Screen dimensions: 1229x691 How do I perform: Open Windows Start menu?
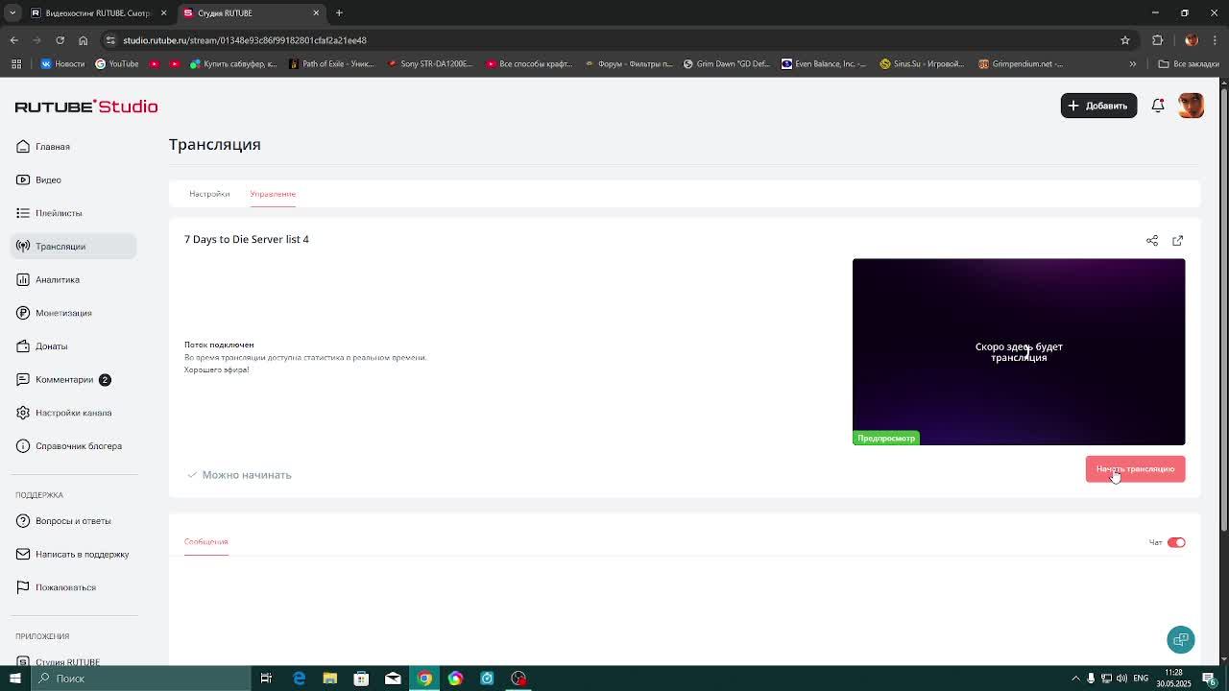(x=15, y=679)
